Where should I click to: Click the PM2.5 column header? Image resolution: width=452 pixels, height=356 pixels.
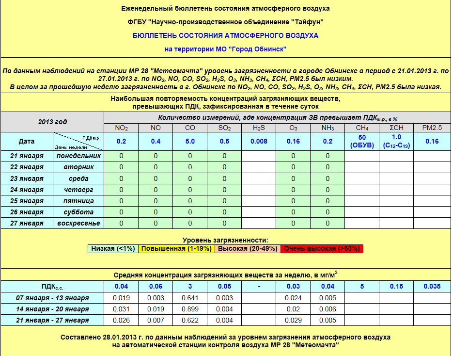[431, 128]
